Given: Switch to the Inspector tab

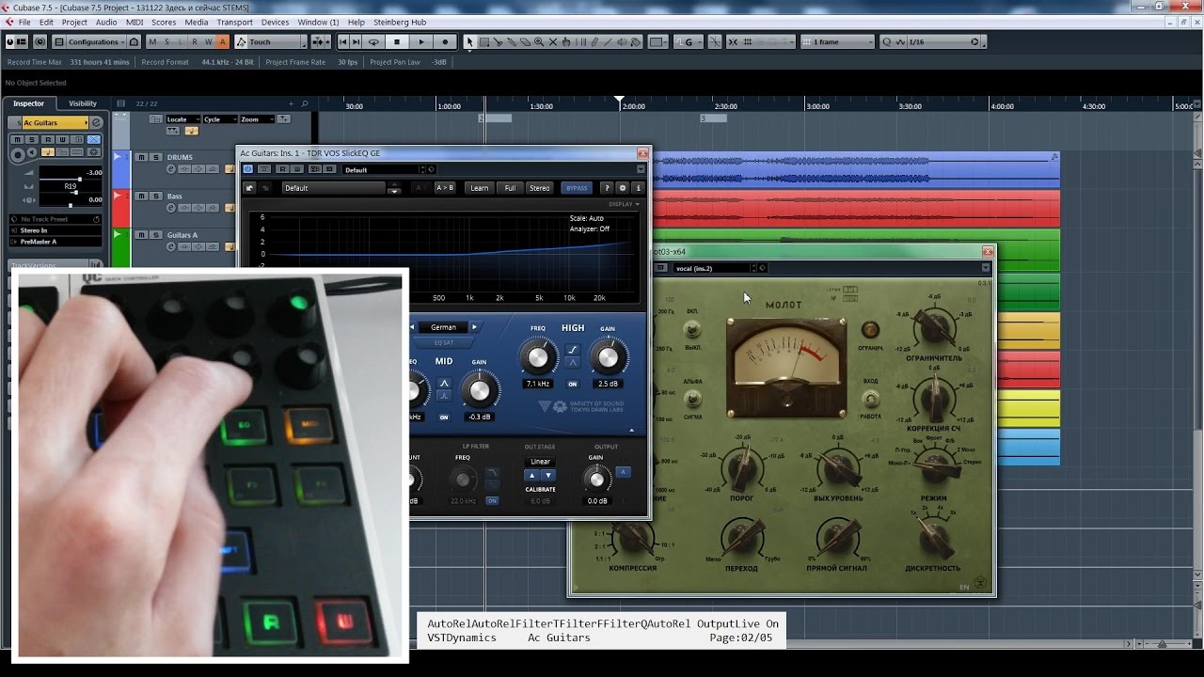Looking at the screenshot, I should pyautogui.click(x=29, y=103).
